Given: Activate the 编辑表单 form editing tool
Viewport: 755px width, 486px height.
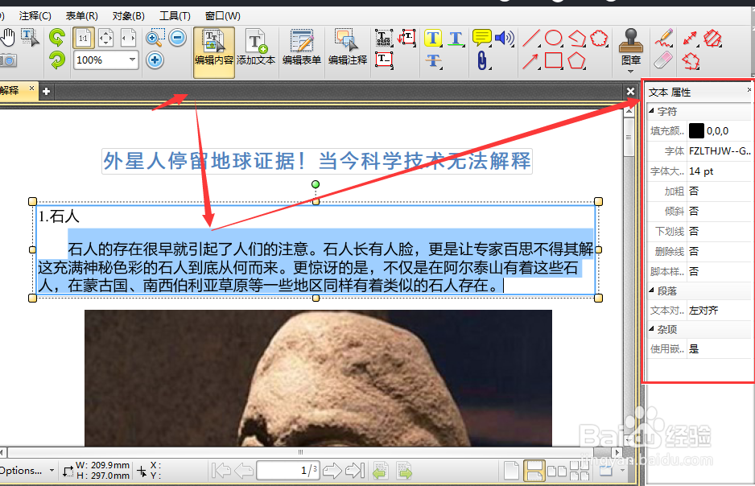Looking at the screenshot, I should pos(301,50).
